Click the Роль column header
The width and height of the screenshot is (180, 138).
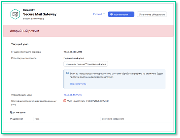point(37,119)
